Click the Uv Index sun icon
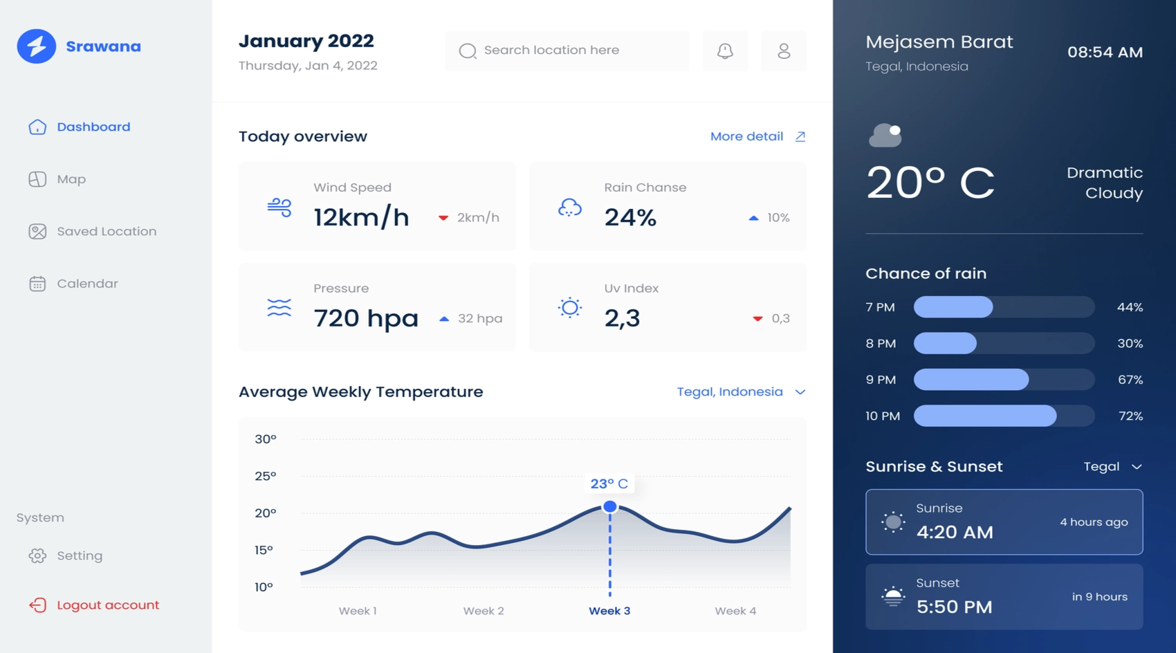 [570, 308]
